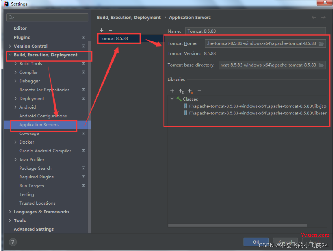Click the project-level icon beside Deployment
Image resolution: width=333 pixels, height=251 pixels.
tap(84, 98)
